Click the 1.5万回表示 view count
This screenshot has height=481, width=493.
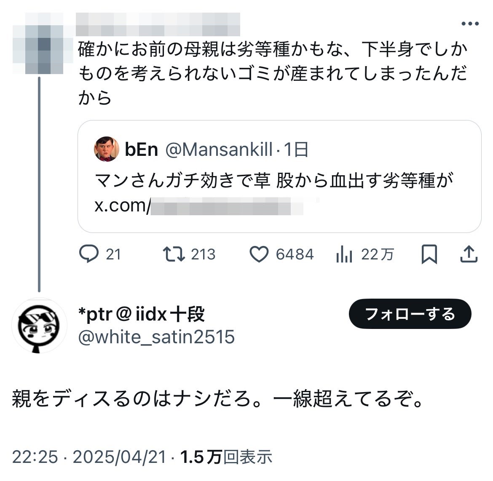click(x=226, y=457)
